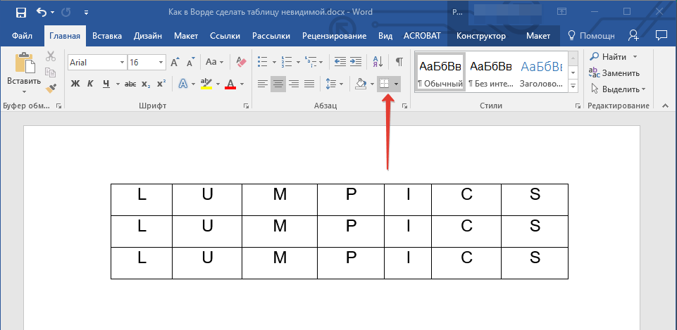Toggle bold formatting (Ж)
Viewport: 677px width, 330px height.
point(75,84)
